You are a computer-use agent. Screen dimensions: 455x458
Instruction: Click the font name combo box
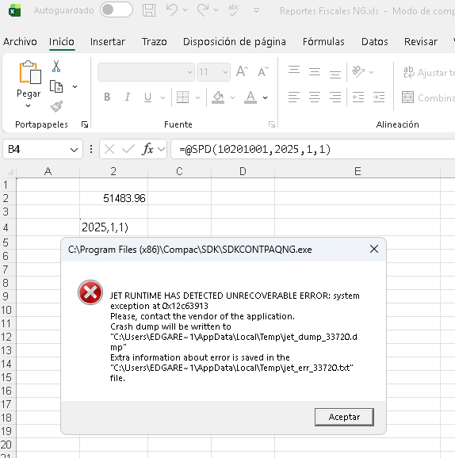146,72
